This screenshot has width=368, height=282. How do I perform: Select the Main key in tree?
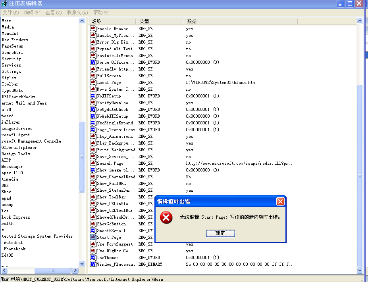point(7,21)
